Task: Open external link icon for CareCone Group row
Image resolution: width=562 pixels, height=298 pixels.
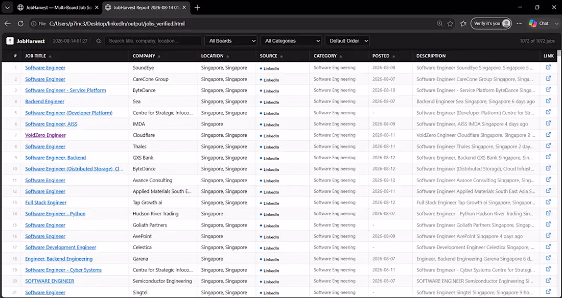Action: coord(548,79)
